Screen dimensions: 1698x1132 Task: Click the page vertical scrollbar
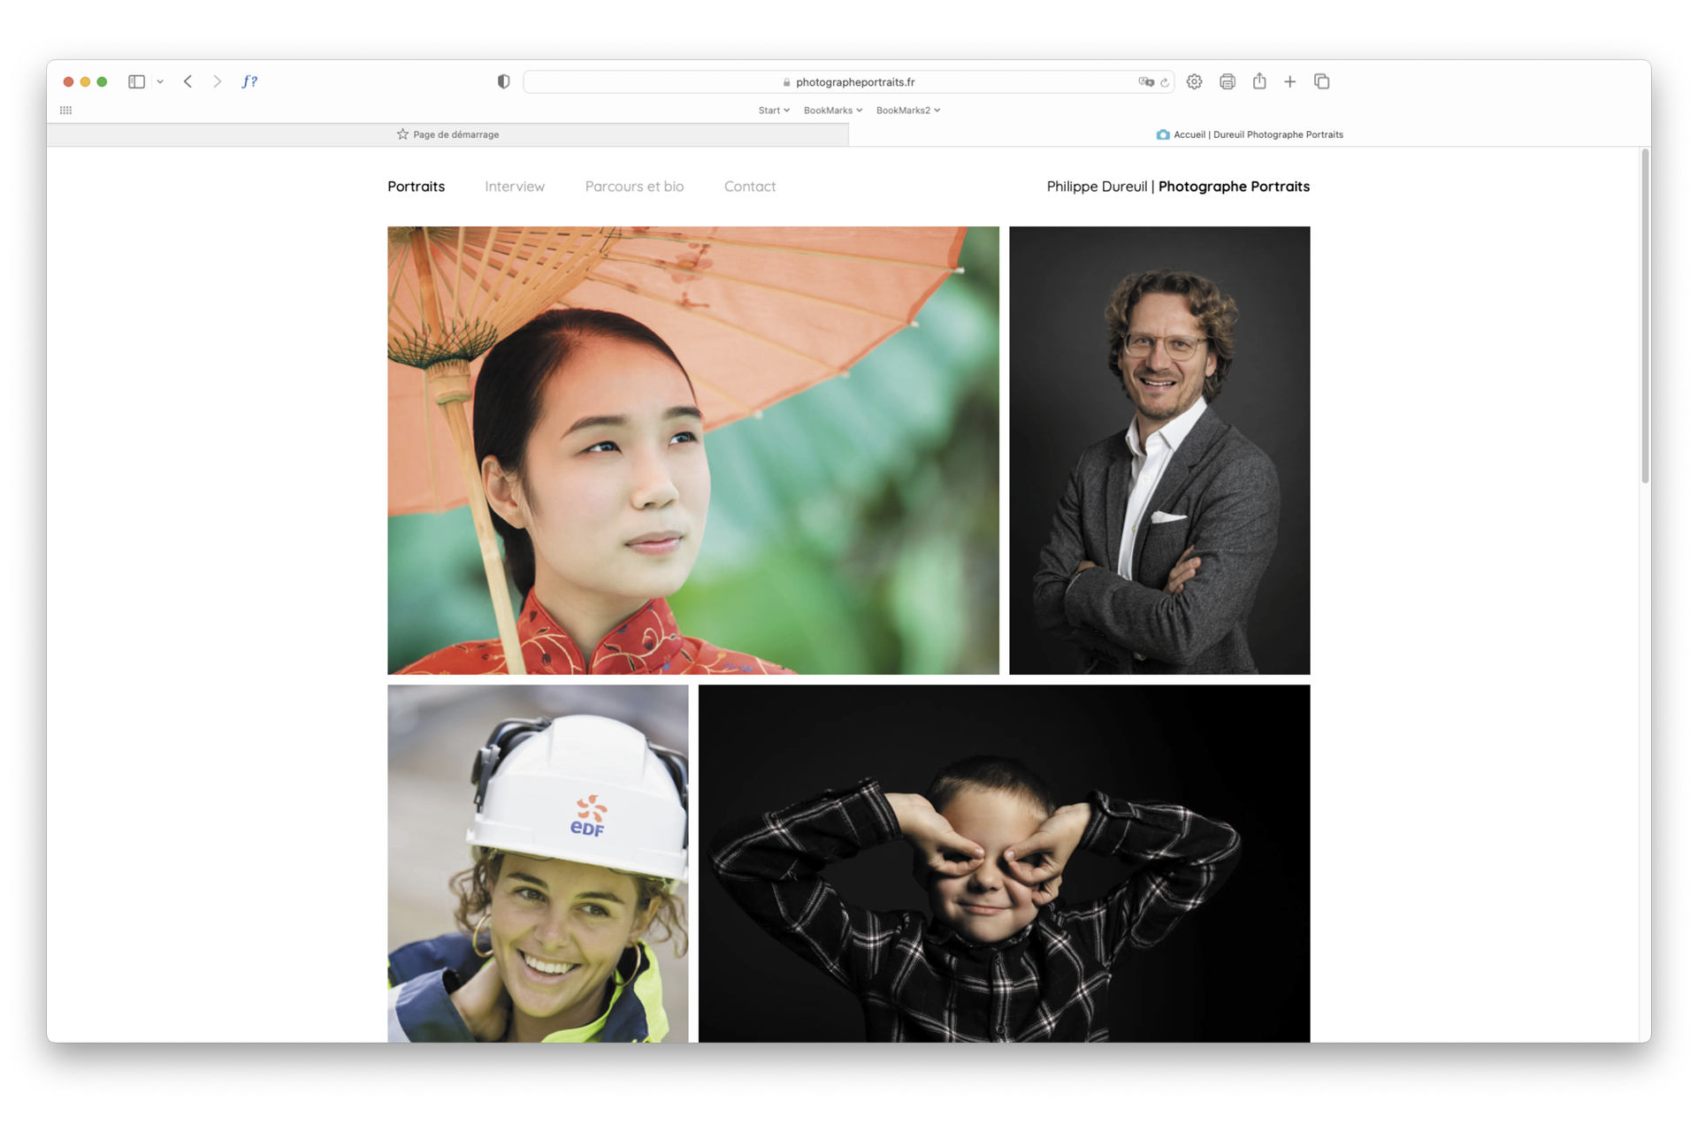[1645, 317]
